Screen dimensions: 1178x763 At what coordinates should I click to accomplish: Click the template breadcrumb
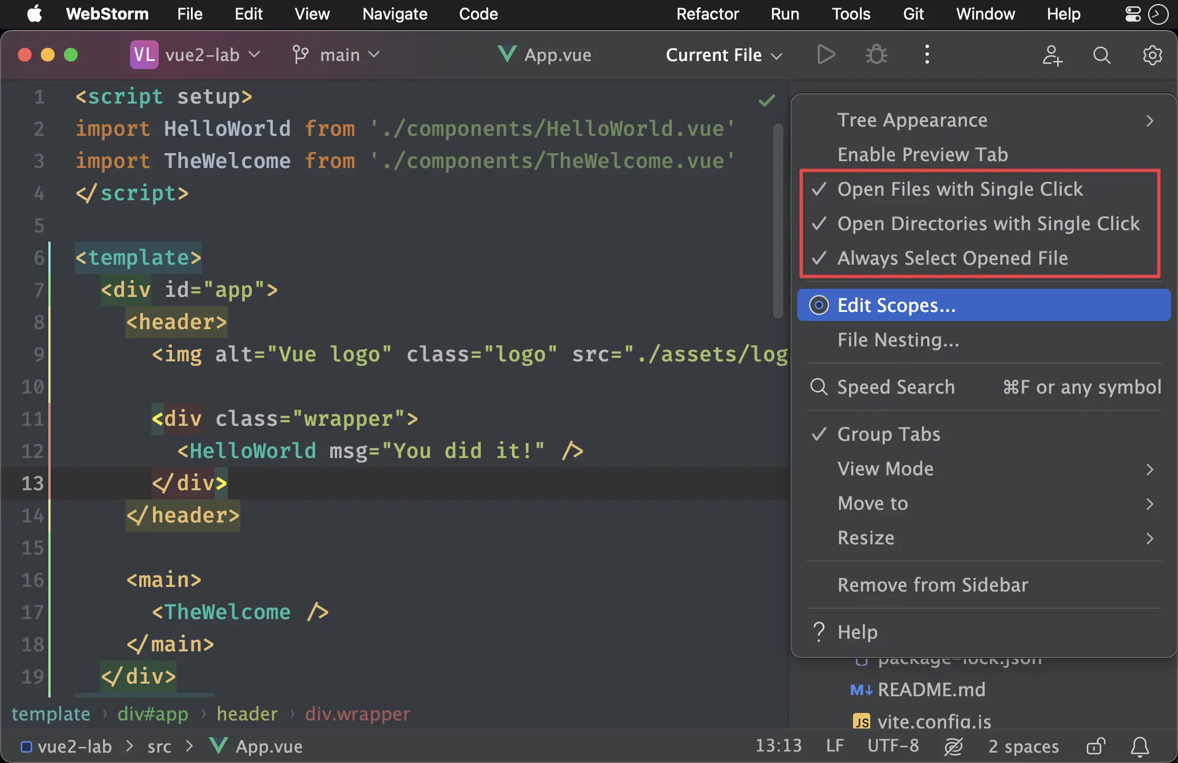[x=51, y=714]
